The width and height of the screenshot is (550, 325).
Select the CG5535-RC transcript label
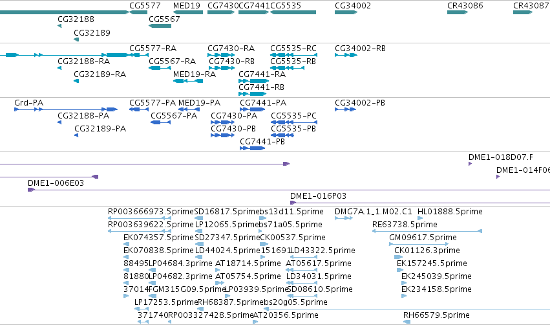pos(293,49)
